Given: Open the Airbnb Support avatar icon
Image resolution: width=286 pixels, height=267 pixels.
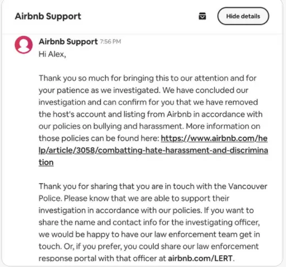Looking at the screenshot, I should pyautogui.click(x=23, y=45).
